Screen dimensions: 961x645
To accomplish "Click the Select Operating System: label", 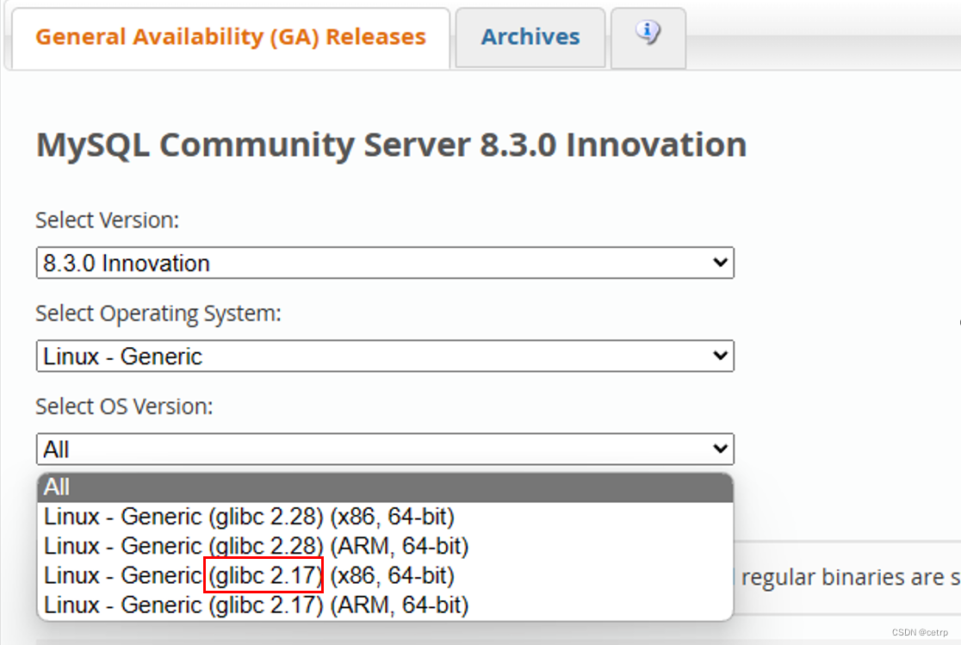I will (x=158, y=313).
